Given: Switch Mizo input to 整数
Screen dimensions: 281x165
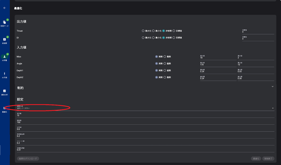Looking at the screenshot, I should coord(165,56).
